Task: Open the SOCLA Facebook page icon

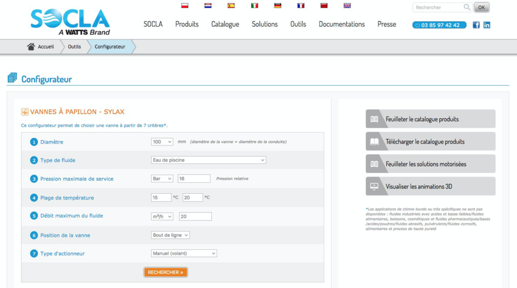Action: tap(476, 25)
